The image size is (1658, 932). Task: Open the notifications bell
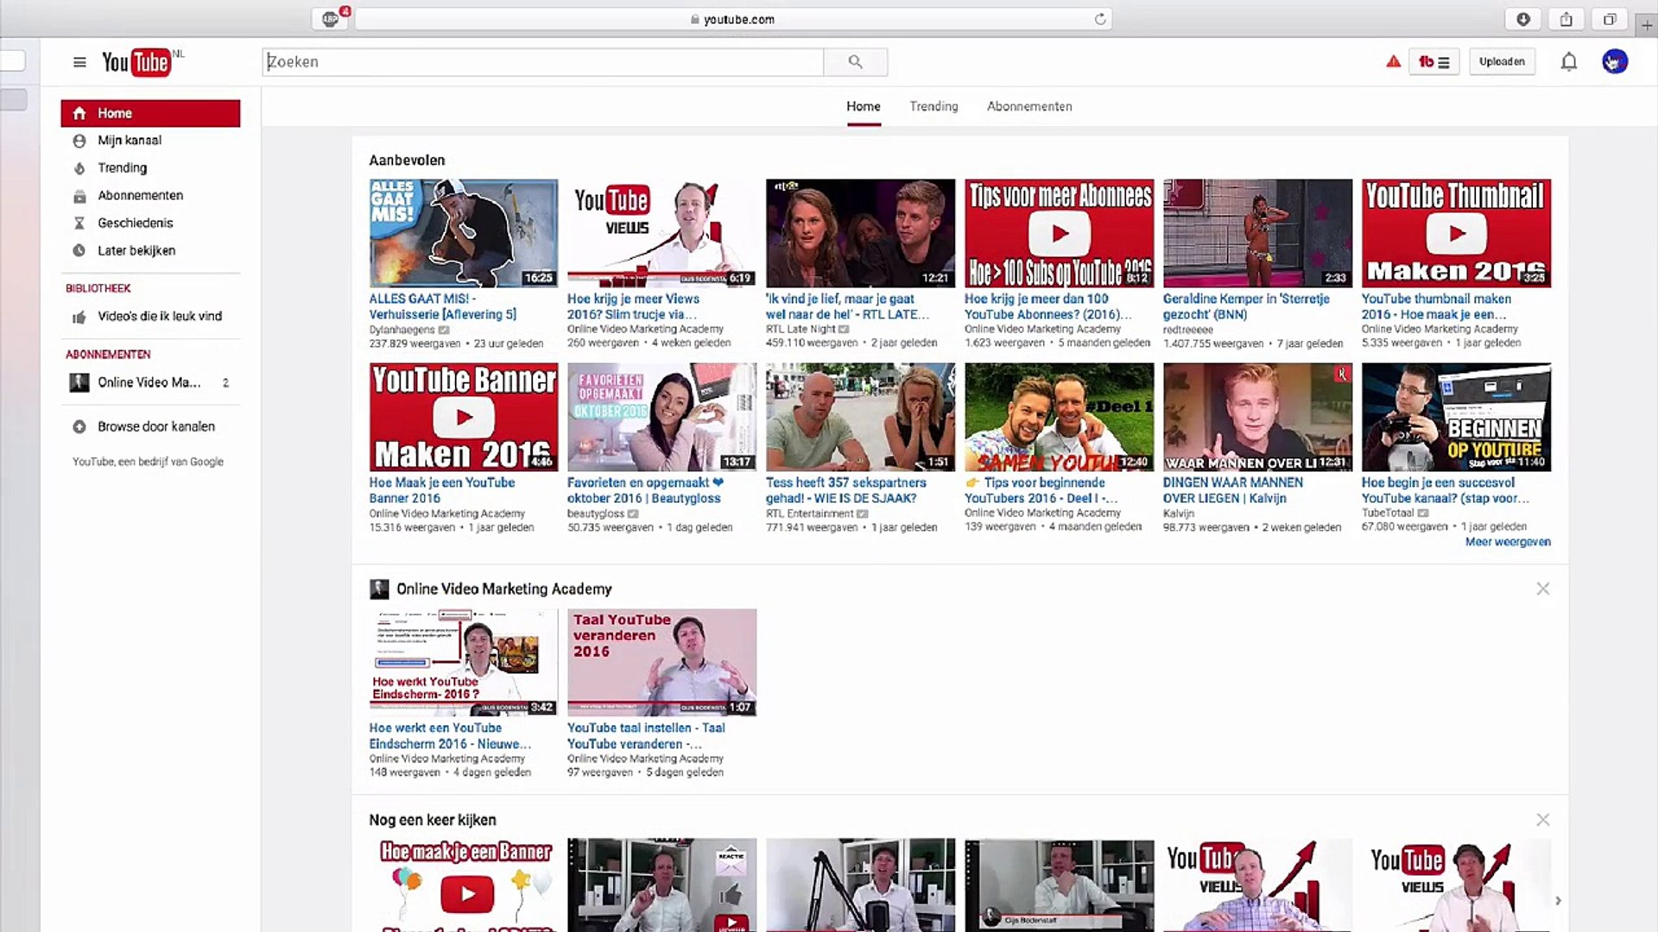click(1569, 62)
